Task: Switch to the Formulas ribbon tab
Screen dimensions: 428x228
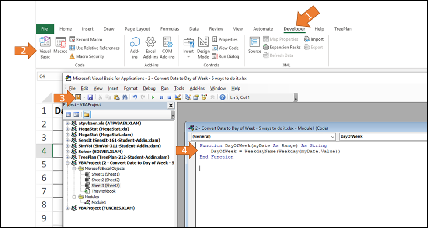Action: coord(170,29)
